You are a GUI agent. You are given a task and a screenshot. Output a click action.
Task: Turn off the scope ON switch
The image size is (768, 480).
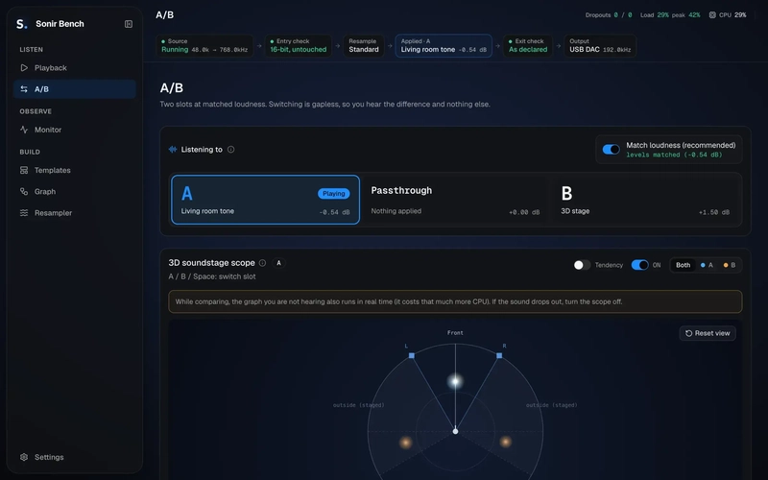(639, 265)
